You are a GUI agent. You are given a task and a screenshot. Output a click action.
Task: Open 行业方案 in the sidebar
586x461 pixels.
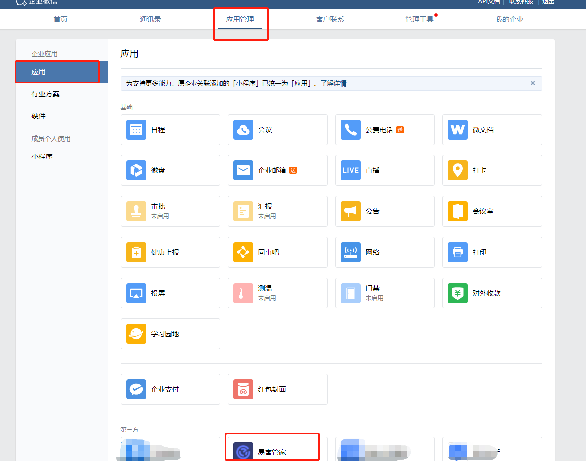[x=45, y=94]
